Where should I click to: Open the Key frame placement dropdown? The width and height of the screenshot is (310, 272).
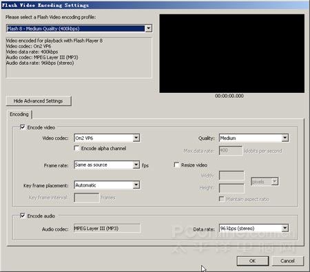coord(107,185)
